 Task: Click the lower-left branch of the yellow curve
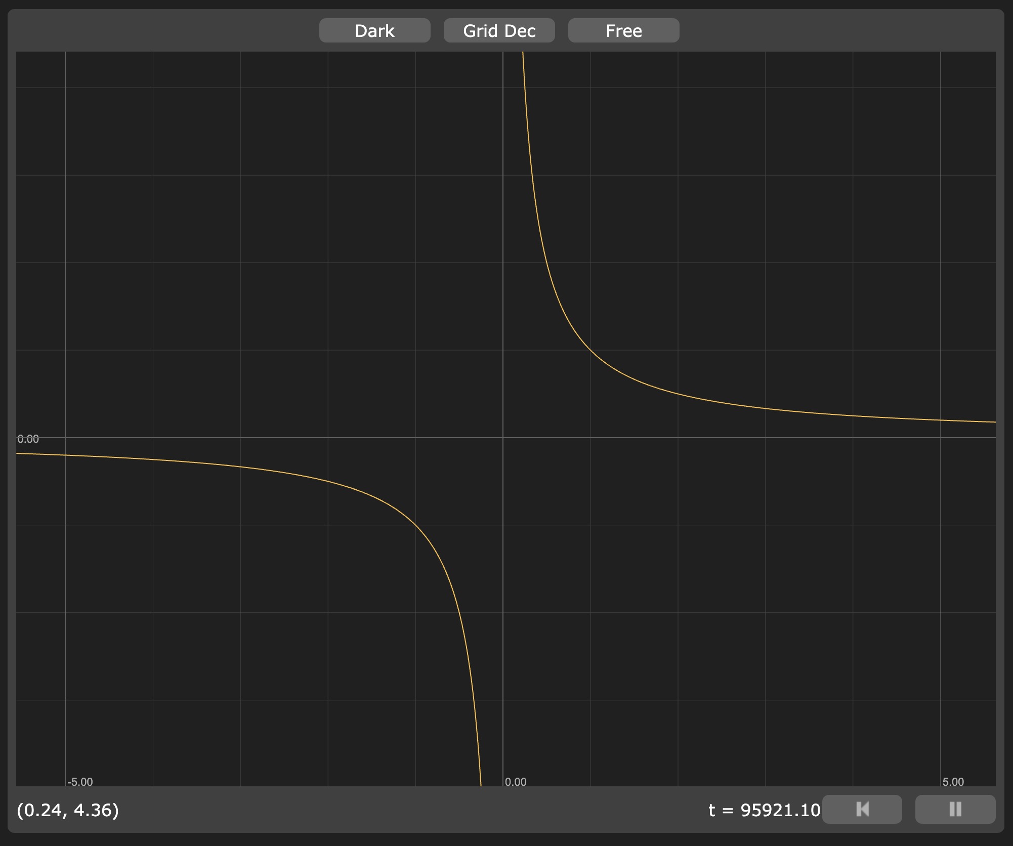point(415,525)
